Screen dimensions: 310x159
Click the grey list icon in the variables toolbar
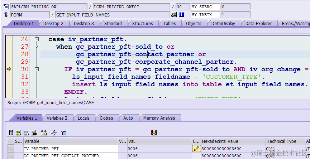[26, 133]
